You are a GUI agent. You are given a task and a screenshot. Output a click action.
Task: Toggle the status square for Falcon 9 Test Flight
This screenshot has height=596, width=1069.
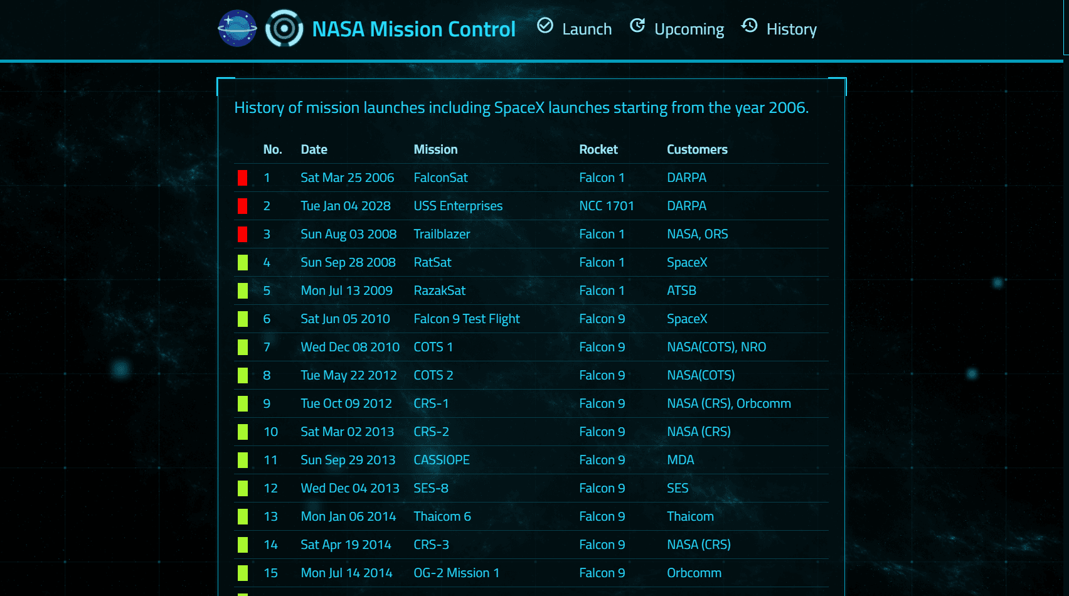(243, 319)
